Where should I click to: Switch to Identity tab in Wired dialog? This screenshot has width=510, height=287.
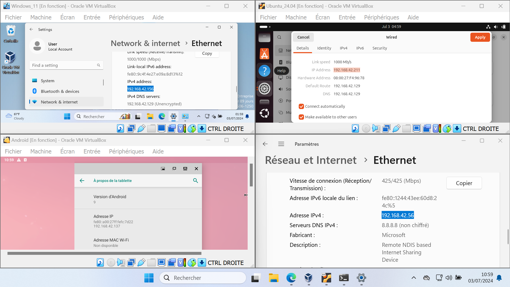[324, 48]
